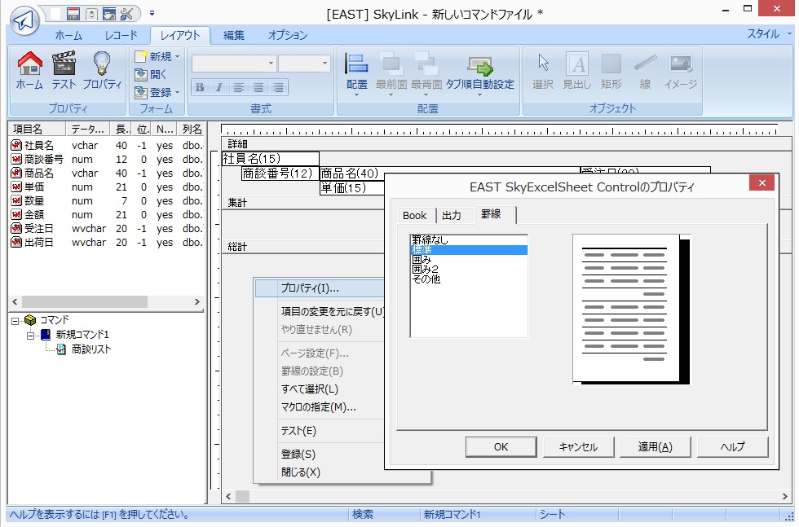Viewport: 799px width, 527px height.
Task: Switch to the 編集 ribbon tab
Action: point(234,35)
